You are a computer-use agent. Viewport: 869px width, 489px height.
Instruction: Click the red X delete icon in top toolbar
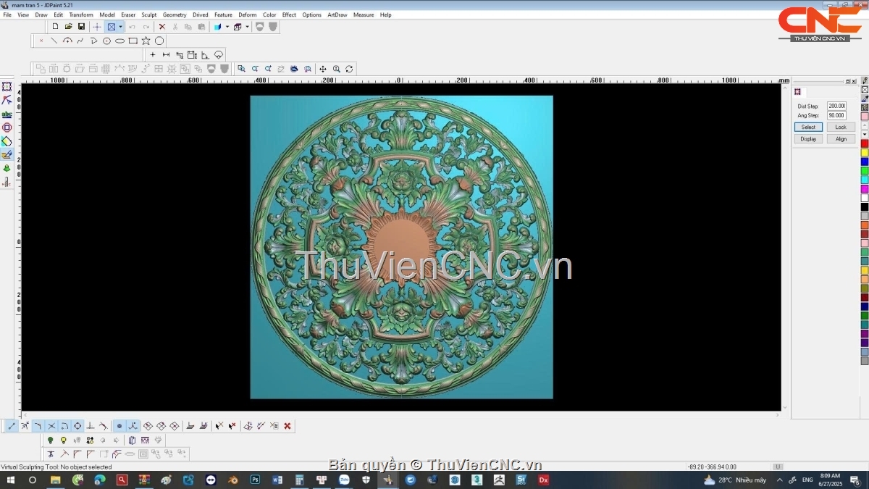click(x=162, y=27)
